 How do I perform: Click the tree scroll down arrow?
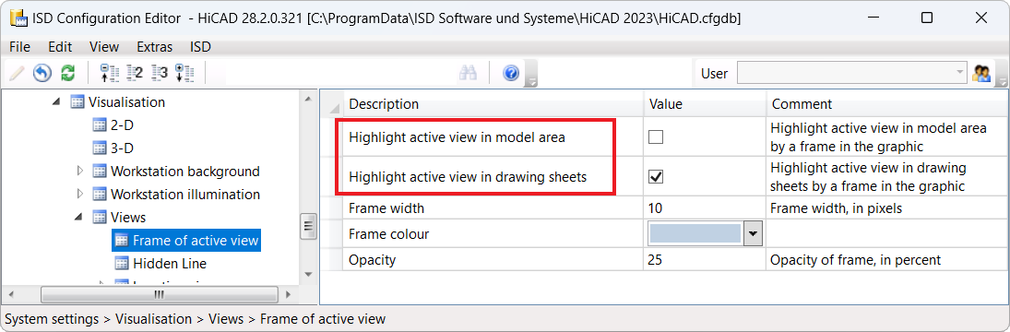tap(308, 274)
